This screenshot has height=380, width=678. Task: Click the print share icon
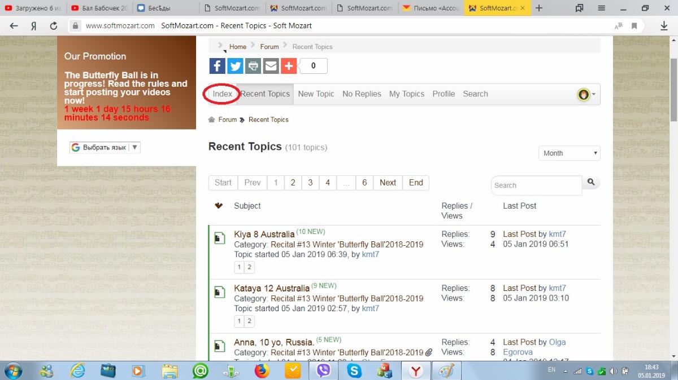(x=253, y=66)
